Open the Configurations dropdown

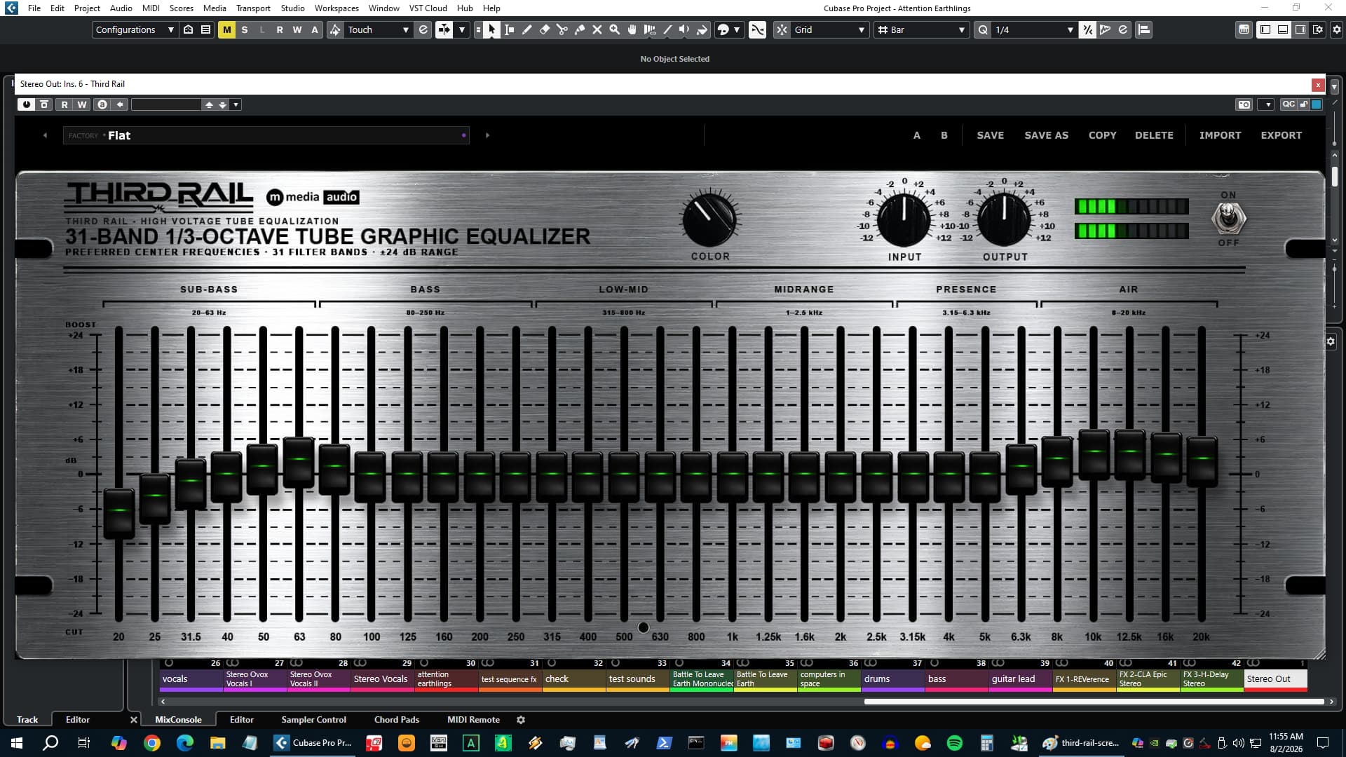134,29
